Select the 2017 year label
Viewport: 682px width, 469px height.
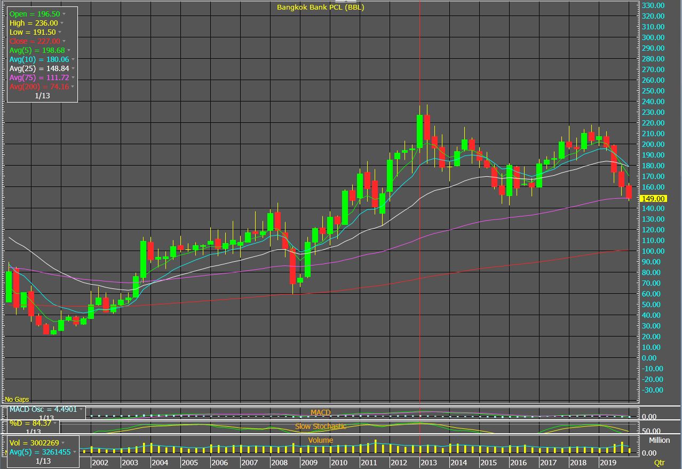click(x=548, y=463)
